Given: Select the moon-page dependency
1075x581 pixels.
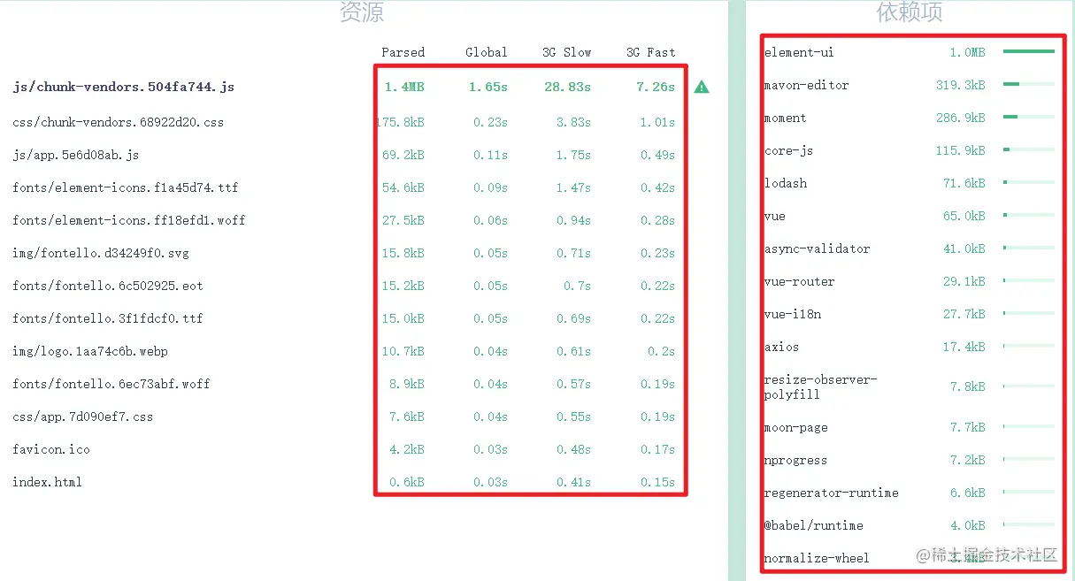Looking at the screenshot, I should click(x=795, y=427).
